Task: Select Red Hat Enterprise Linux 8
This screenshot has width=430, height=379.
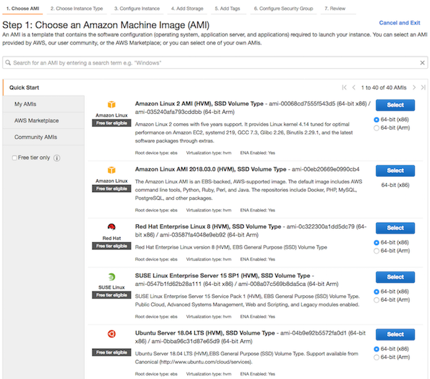Action: pos(395,228)
